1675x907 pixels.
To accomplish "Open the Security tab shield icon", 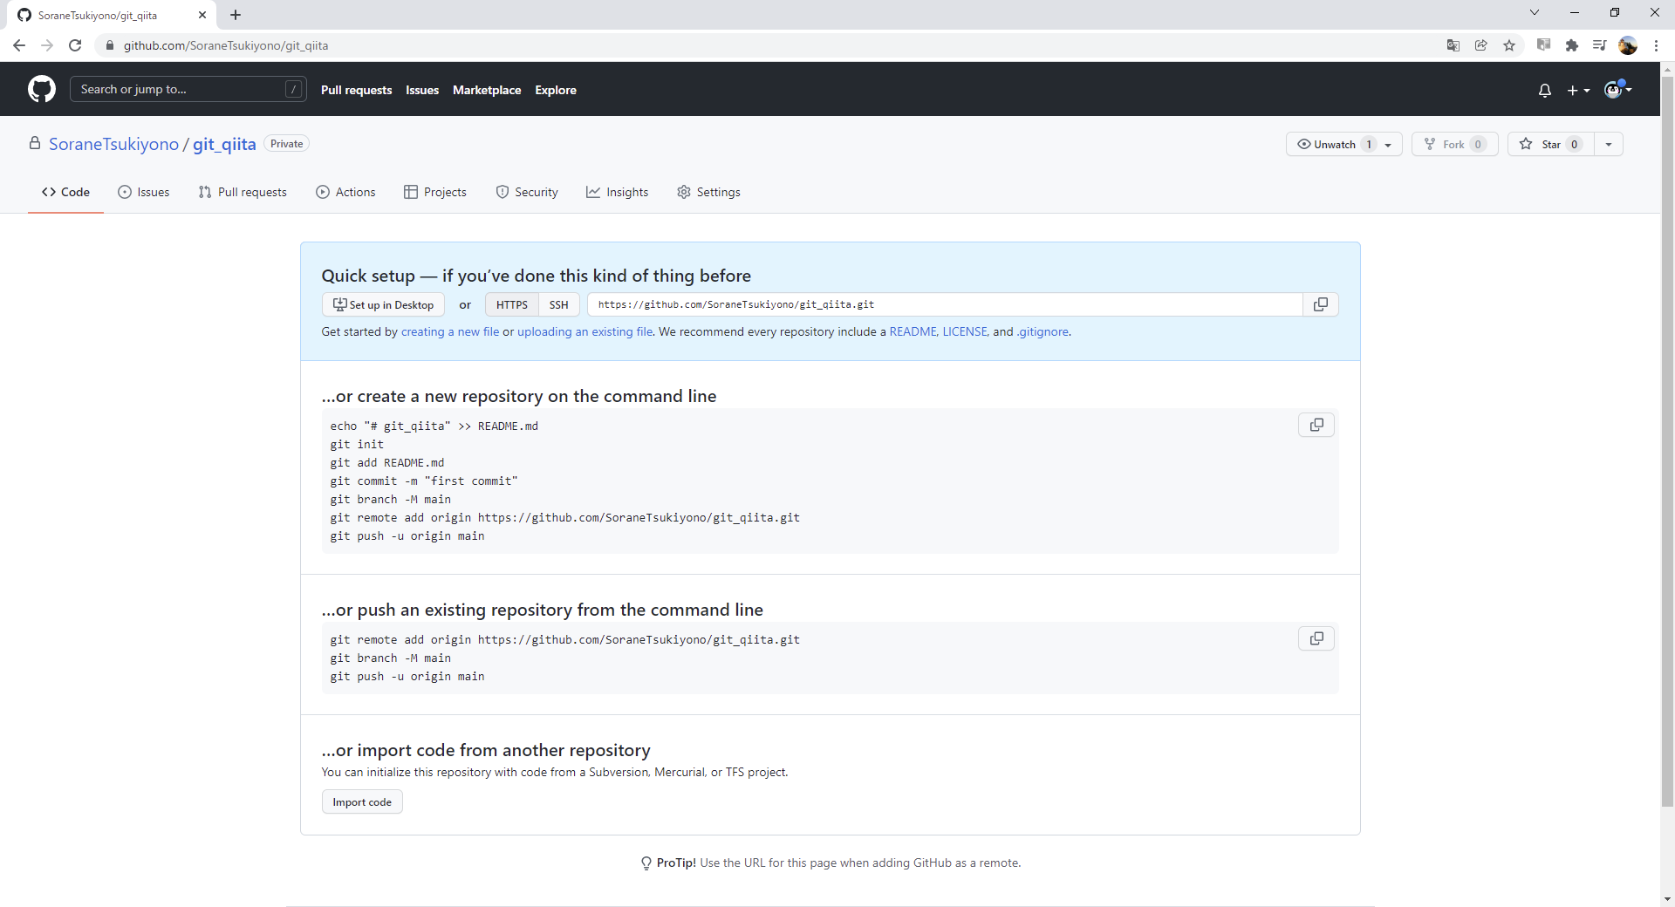I will point(527,192).
